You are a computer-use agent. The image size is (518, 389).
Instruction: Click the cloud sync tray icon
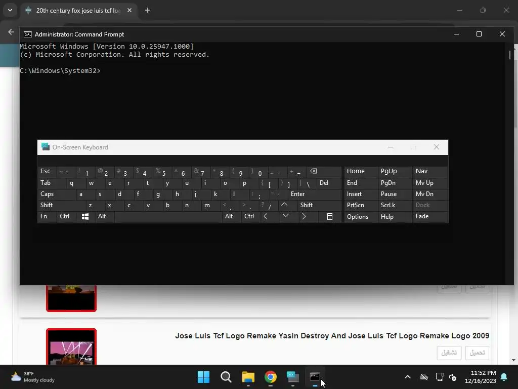tap(424, 377)
